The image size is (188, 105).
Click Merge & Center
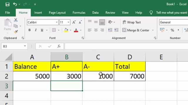(x=136, y=30)
